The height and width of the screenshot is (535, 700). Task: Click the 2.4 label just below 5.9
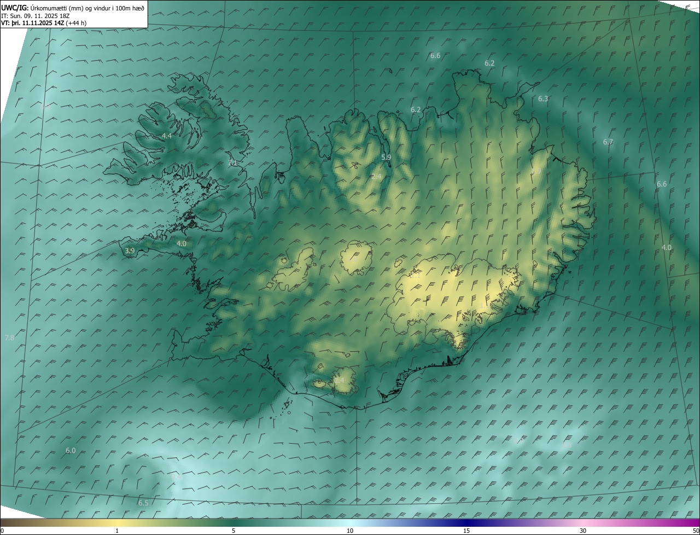point(376,176)
